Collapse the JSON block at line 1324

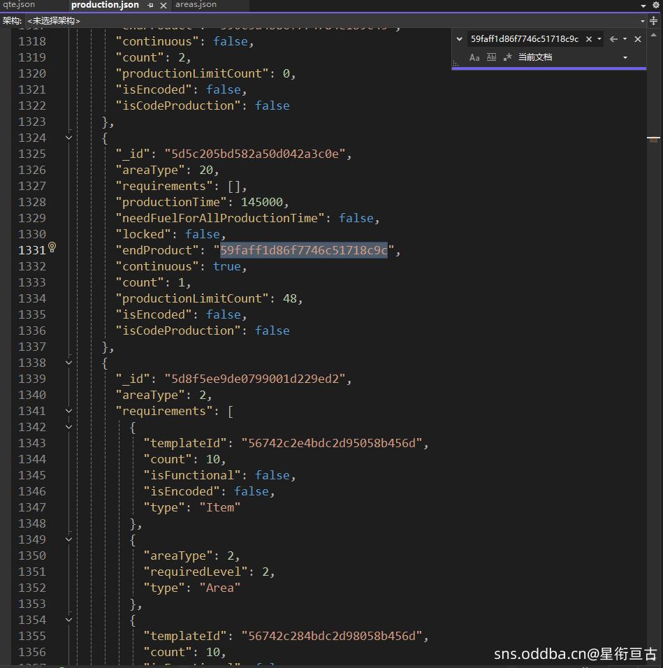click(68, 138)
